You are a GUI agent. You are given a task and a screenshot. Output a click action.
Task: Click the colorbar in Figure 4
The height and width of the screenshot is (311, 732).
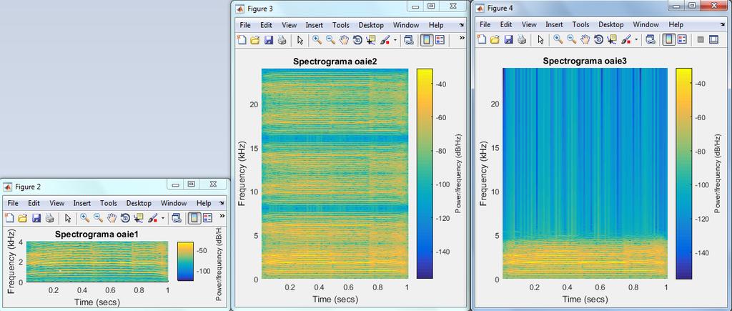pos(683,173)
